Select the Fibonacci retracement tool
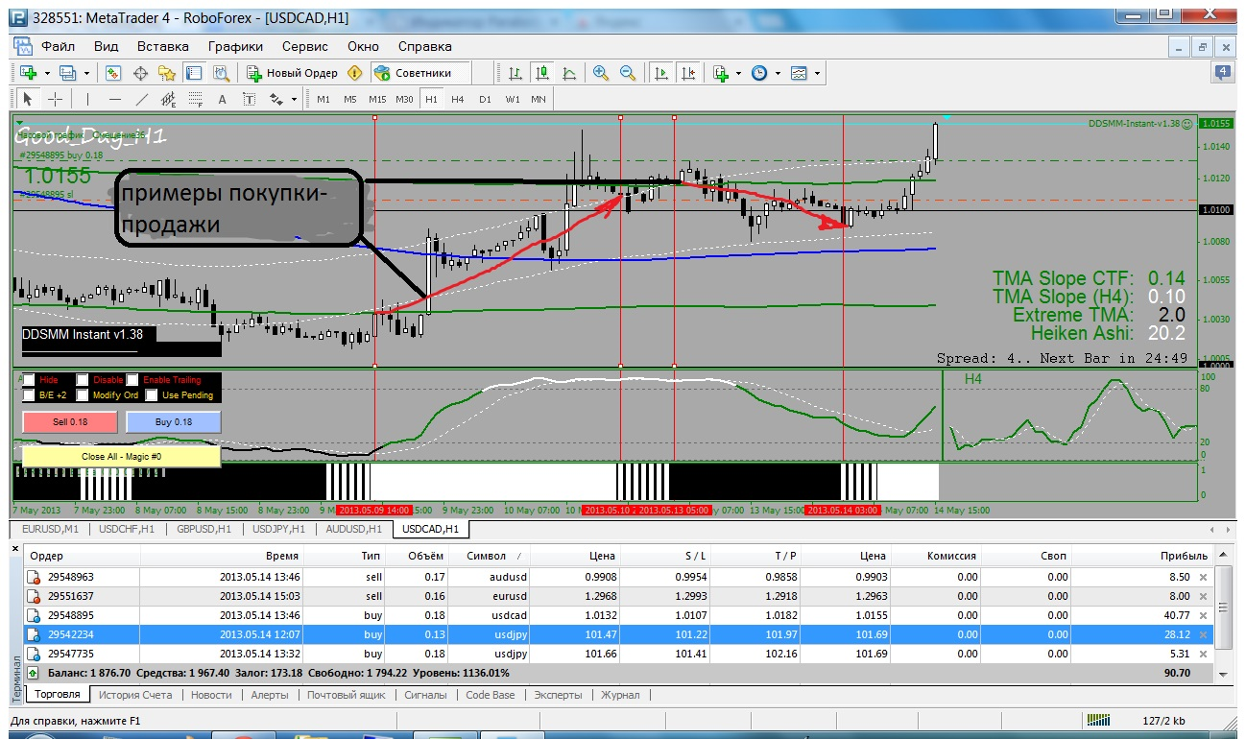The width and height of the screenshot is (1246, 739). pyautogui.click(x=196, y=99)
